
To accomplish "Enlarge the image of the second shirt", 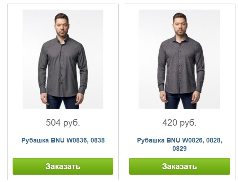I will pos(179,59).
